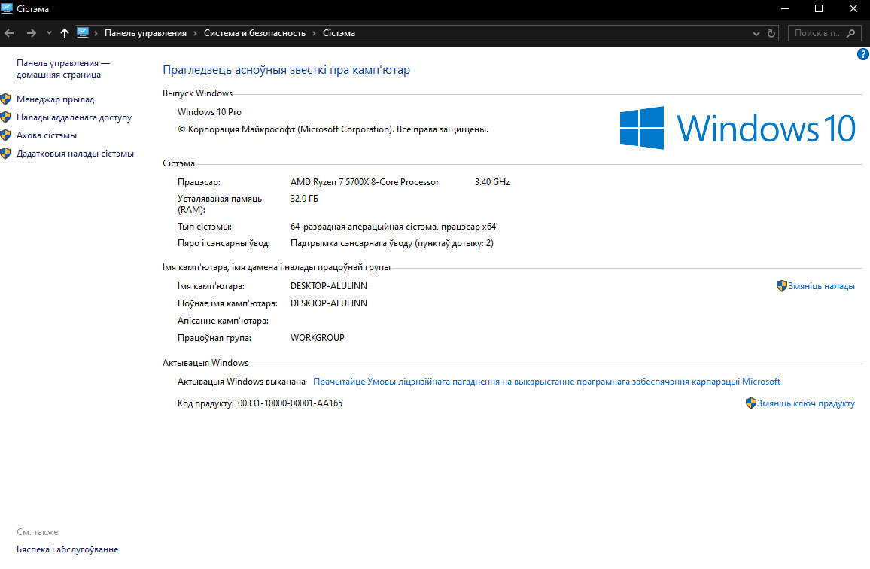Close the Сістэма window
Image resolution: width=870 pixels, height=569 pixels.
[853, 9]
